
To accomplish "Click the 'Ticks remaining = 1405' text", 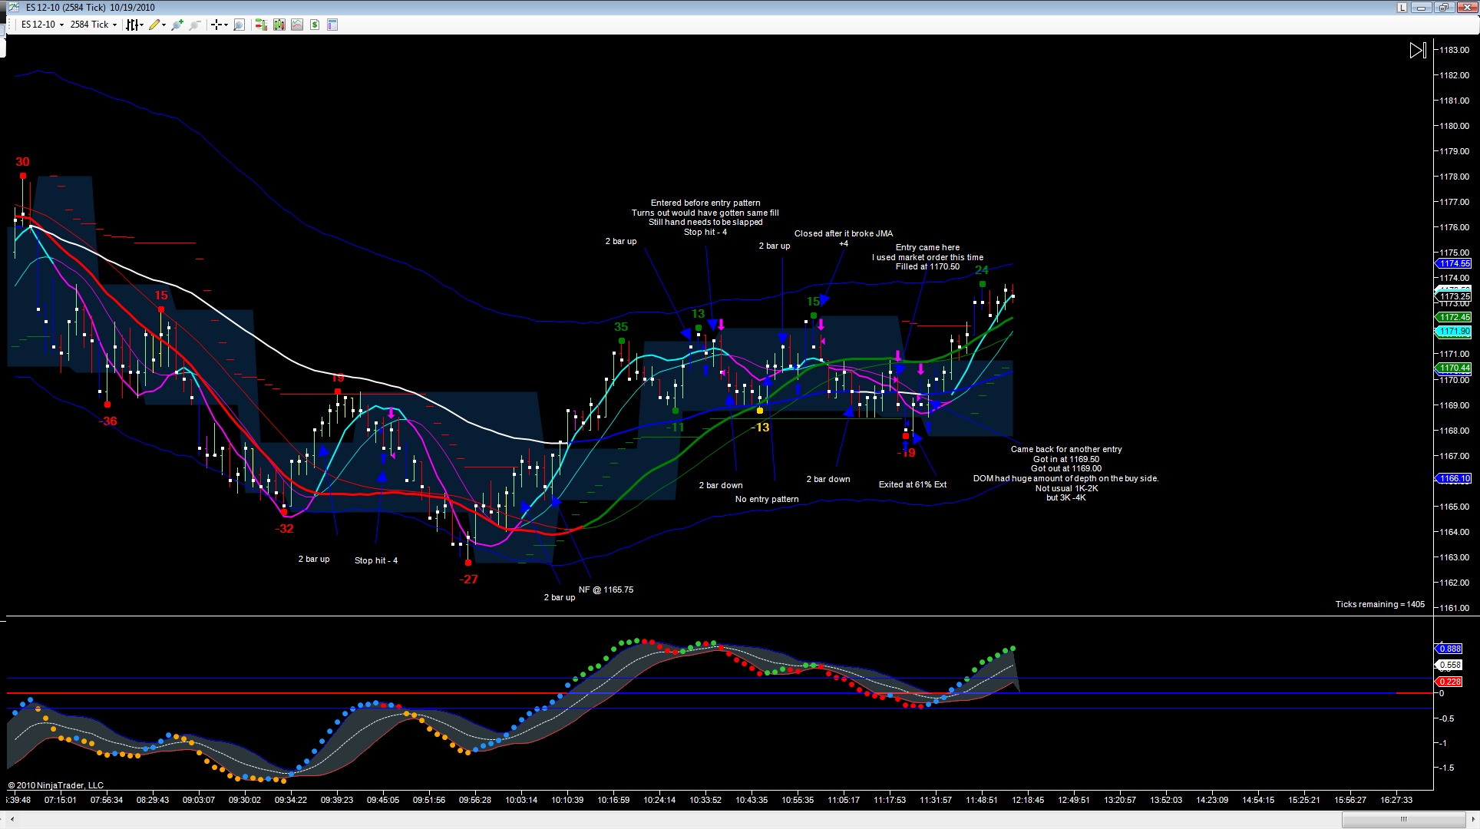I will tap(1380, 604).
